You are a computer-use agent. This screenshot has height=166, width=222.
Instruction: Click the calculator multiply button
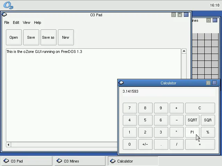click(x=177, y=132)
